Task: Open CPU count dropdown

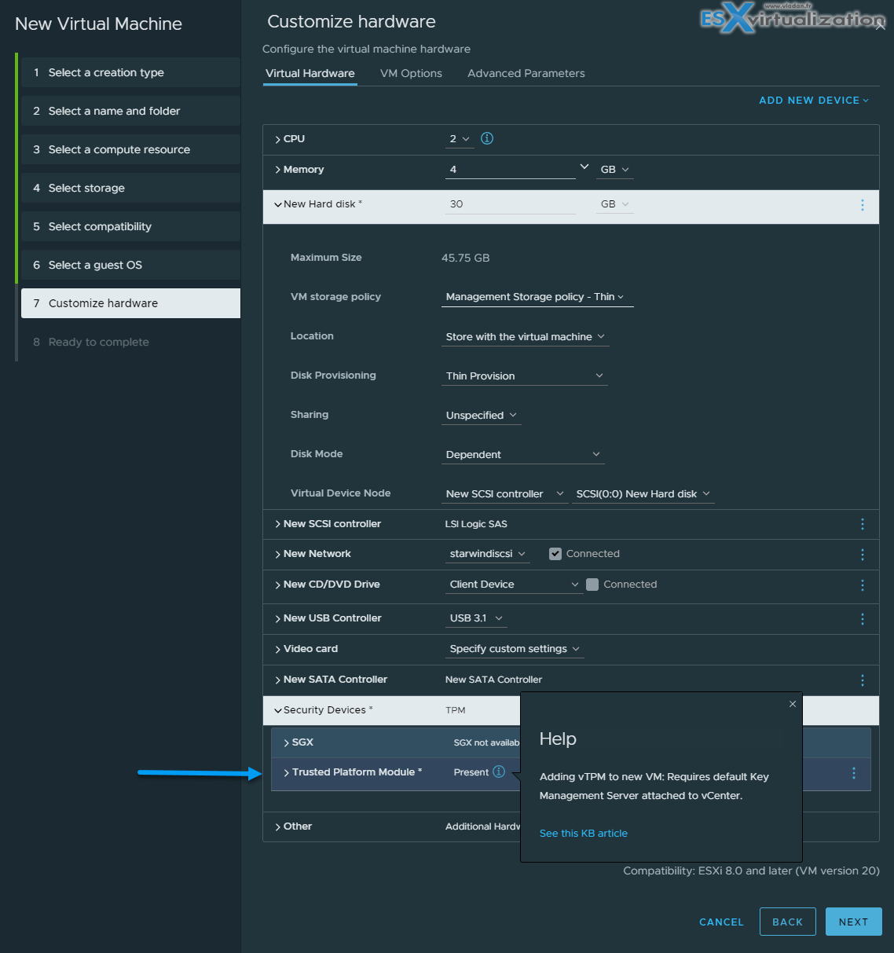Action: pyautogui.click(x=460, y=139)
